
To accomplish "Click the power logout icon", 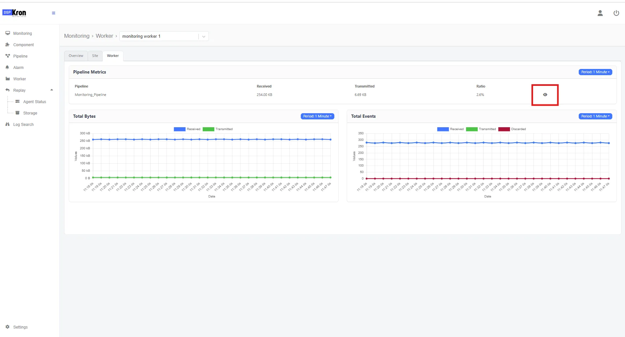I will (616, 13).
